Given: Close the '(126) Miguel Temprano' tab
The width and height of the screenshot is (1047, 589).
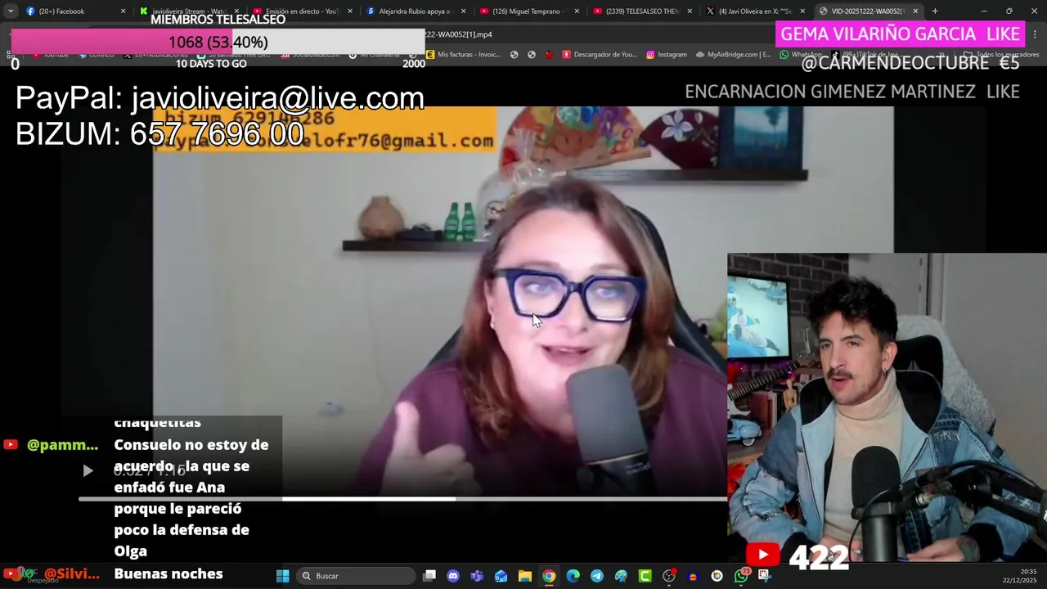Looking at the screenshot, I should 577,11.
